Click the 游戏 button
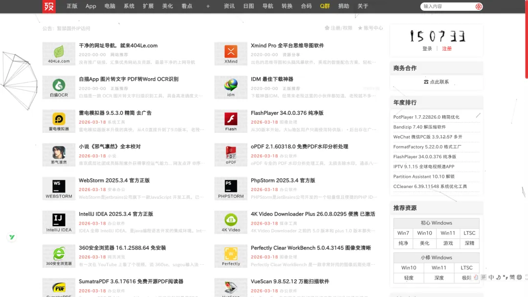The image size is (528, 297). [448, 243]
